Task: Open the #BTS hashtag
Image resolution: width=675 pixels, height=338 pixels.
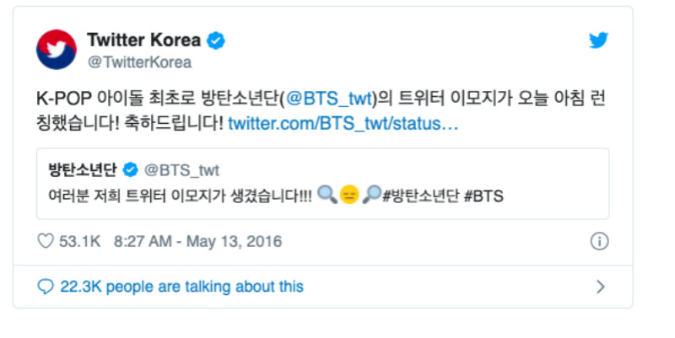Action: [483, 196]
